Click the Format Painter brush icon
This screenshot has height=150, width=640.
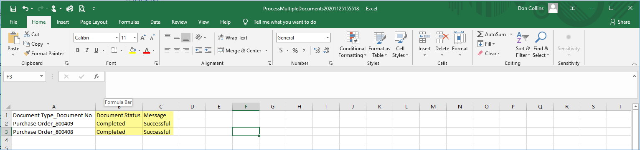(27, 54)
